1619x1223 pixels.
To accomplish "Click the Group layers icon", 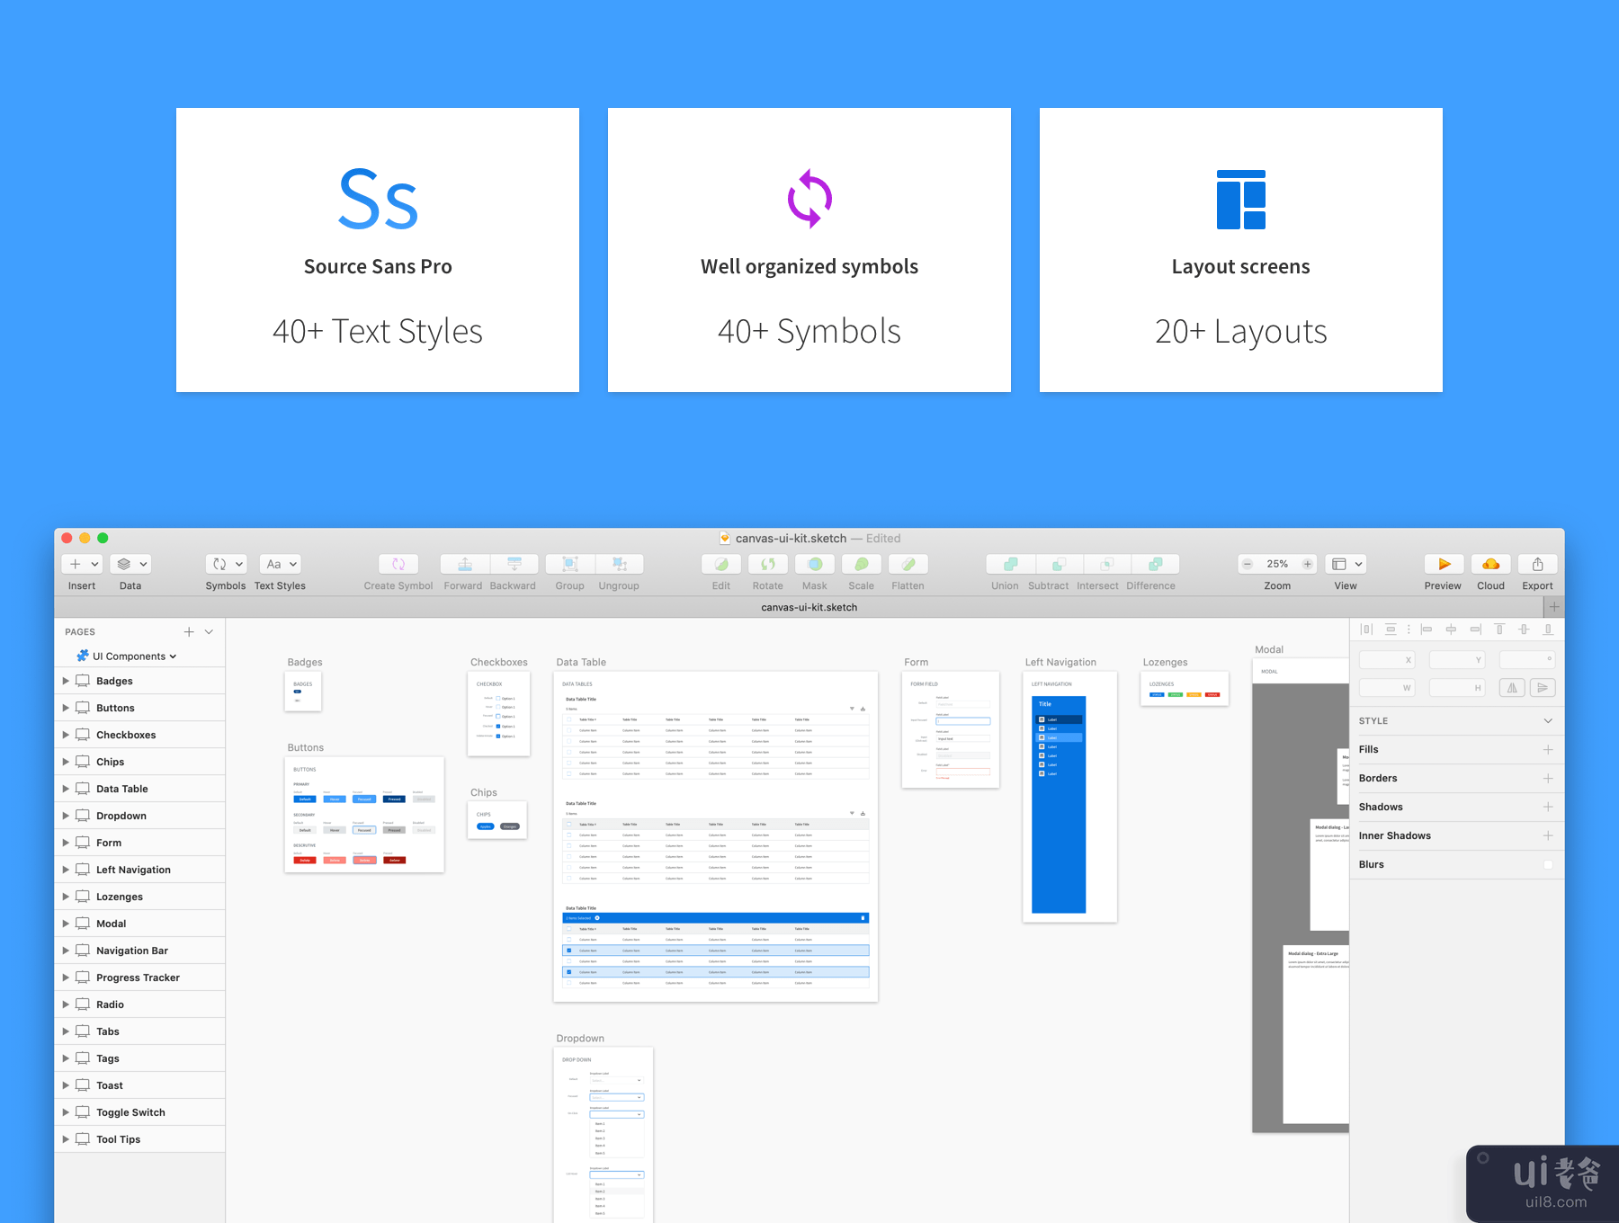I will (x=569, y=564).
